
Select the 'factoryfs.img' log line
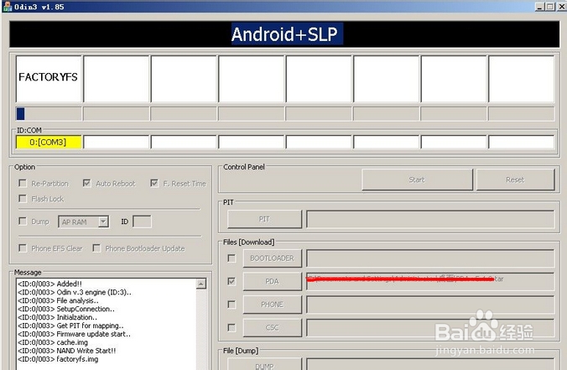58,359
